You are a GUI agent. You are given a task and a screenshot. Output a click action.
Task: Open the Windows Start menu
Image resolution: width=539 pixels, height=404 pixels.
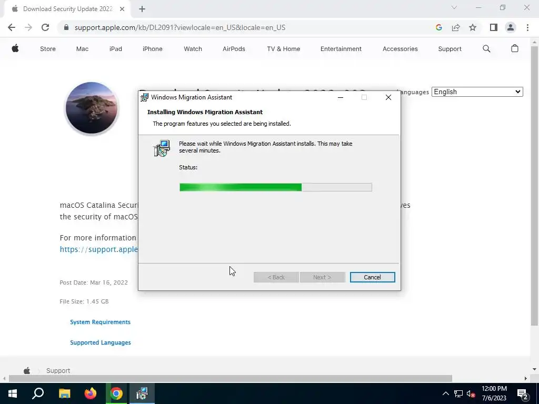[x=13, y=393]
